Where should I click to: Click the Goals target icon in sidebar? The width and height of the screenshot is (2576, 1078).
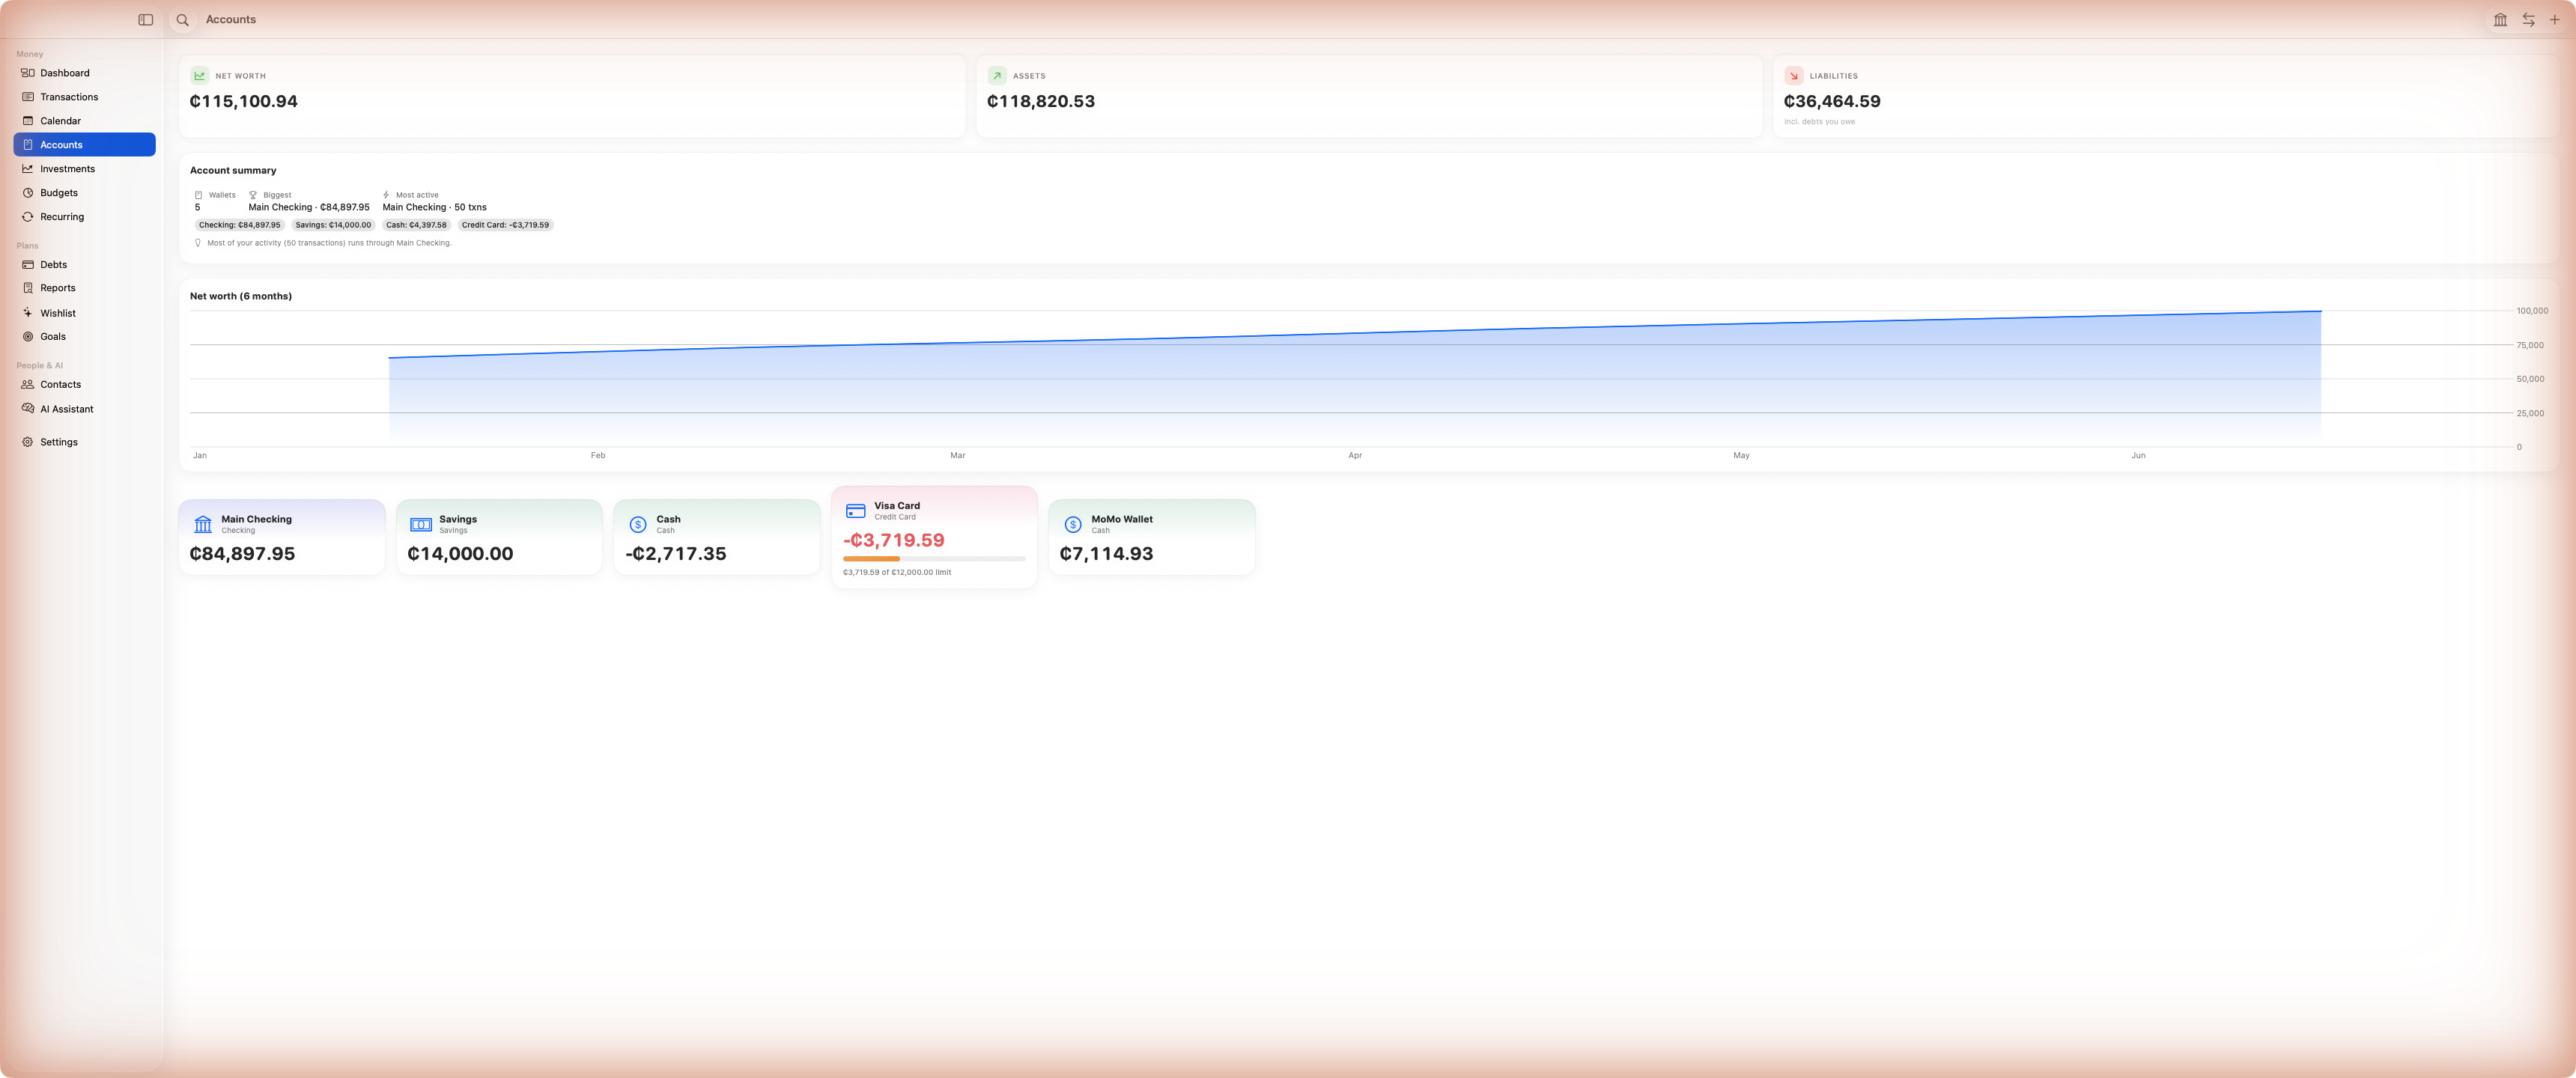click(28, 337)
